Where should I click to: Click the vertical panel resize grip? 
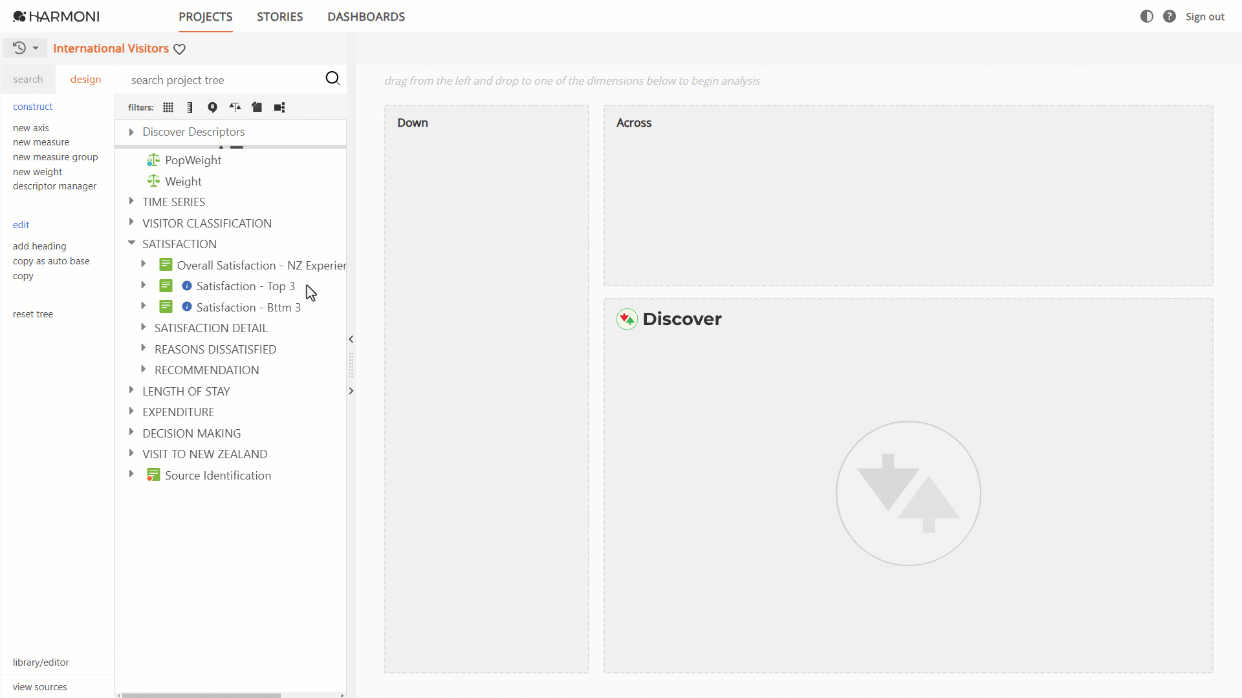(351, 365)
